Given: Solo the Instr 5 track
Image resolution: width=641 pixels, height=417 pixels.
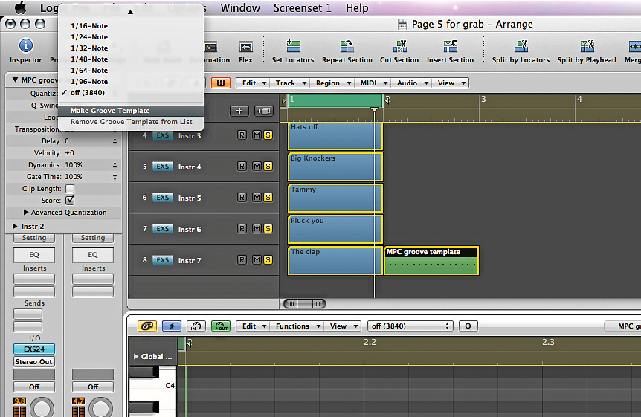Looking at the screenshot, I should 268,198.
